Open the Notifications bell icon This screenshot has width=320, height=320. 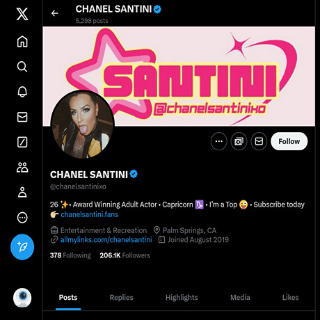tap(22, 92)
